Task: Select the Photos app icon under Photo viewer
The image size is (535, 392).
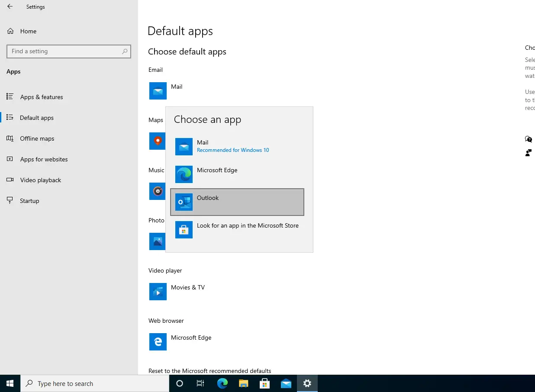Action: coord(157,241)
